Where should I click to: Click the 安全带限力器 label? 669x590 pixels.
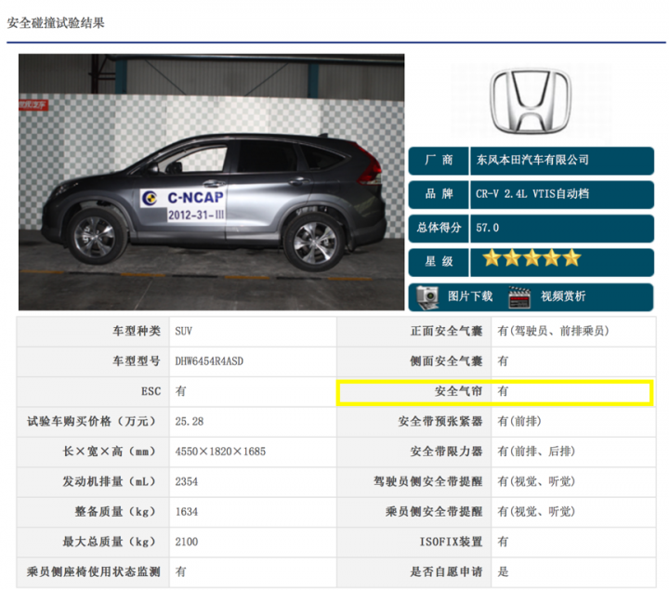pyautogui.click(x=446, y=452)
